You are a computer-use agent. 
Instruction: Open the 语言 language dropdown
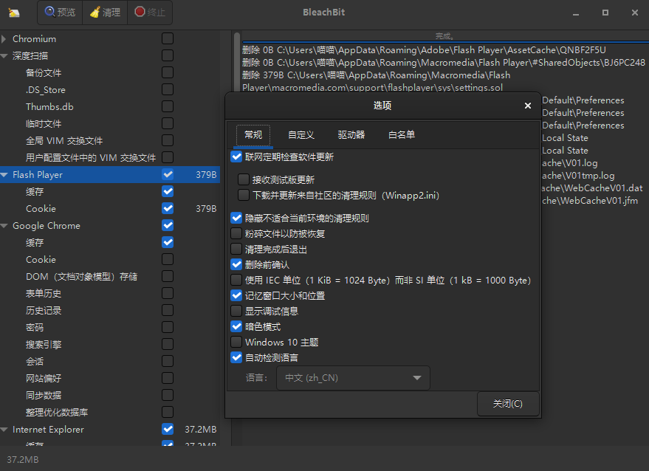[352, 378]
